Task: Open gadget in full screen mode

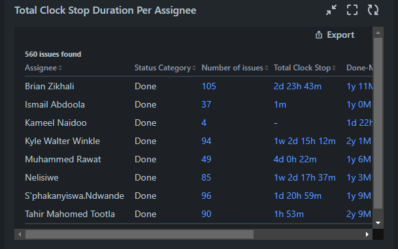Action: [x=352, y=10]
